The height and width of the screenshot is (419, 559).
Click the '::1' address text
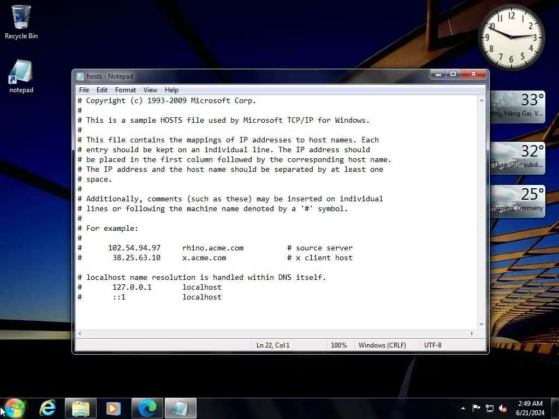[x=118, y=297]
